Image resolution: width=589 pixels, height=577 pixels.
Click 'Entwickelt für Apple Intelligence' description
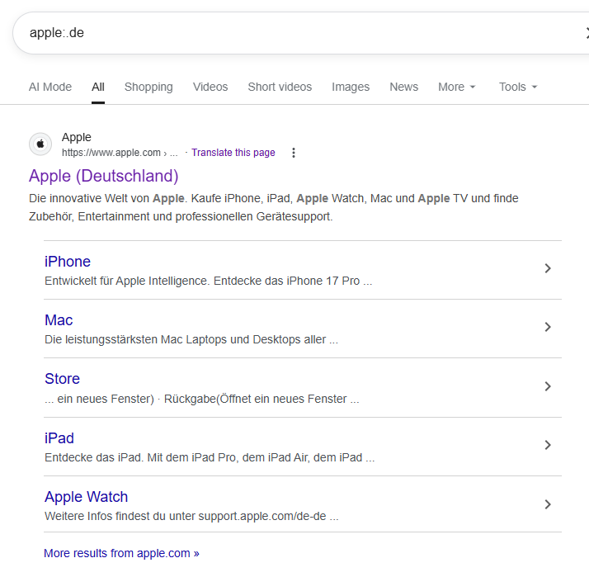(209, 281)
